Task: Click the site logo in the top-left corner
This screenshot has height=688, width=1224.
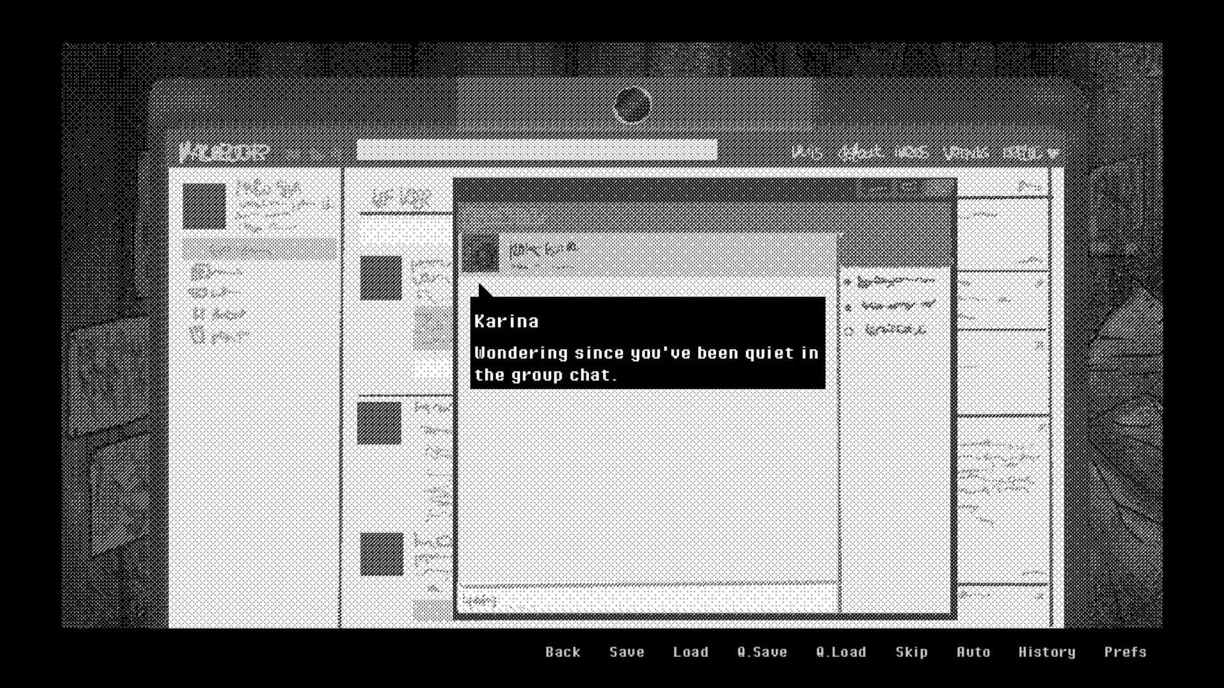Action: pyautogui.click(x=223, y=152)
